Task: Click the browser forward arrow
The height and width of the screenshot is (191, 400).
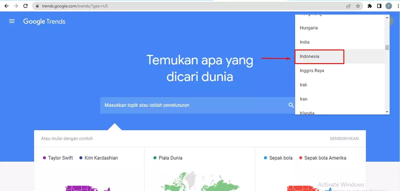Action: [x=16, y=6]
